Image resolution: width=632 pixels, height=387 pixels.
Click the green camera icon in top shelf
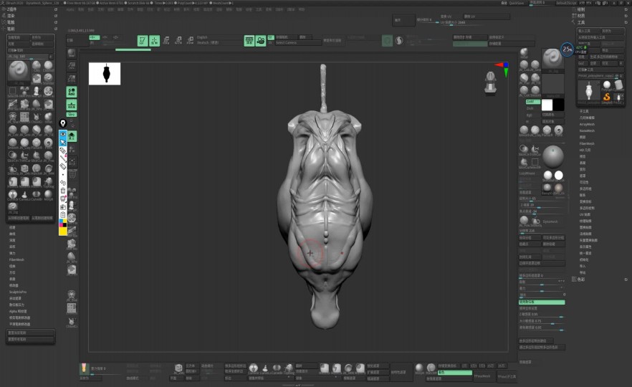point(261,41)
